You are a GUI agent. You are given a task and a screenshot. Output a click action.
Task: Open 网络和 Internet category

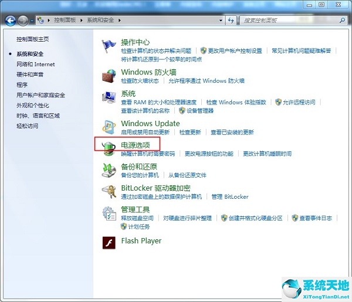click(x=35, y=65)
